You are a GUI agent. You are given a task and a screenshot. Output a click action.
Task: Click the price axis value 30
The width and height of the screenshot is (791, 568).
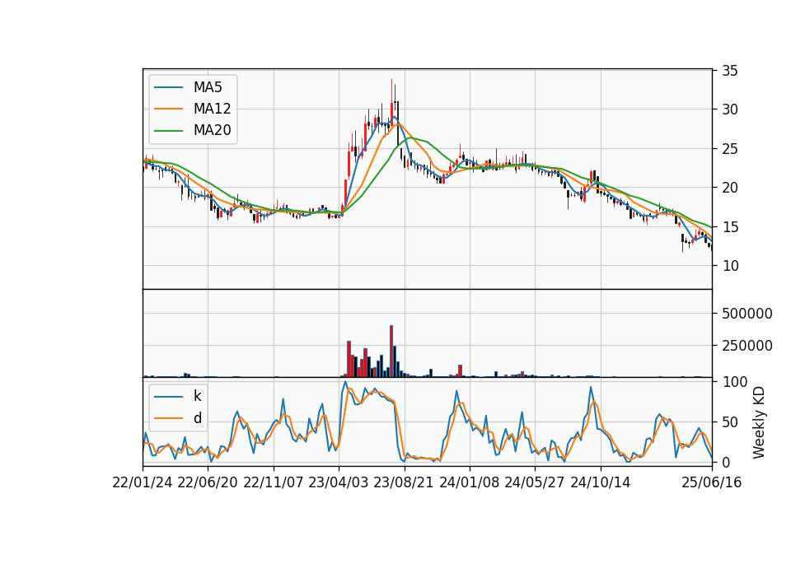coord(729,109)
